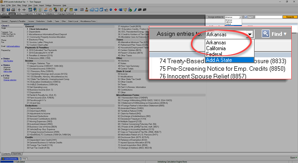Select the Payments & Penalties section tab
This screenshot has width=298, height=163.
(17, 21)
